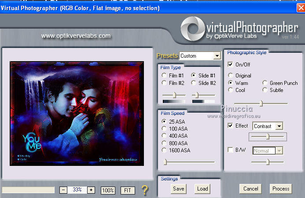Choose 800 ASA film speed
305x198 pixels.
point(164,143)
